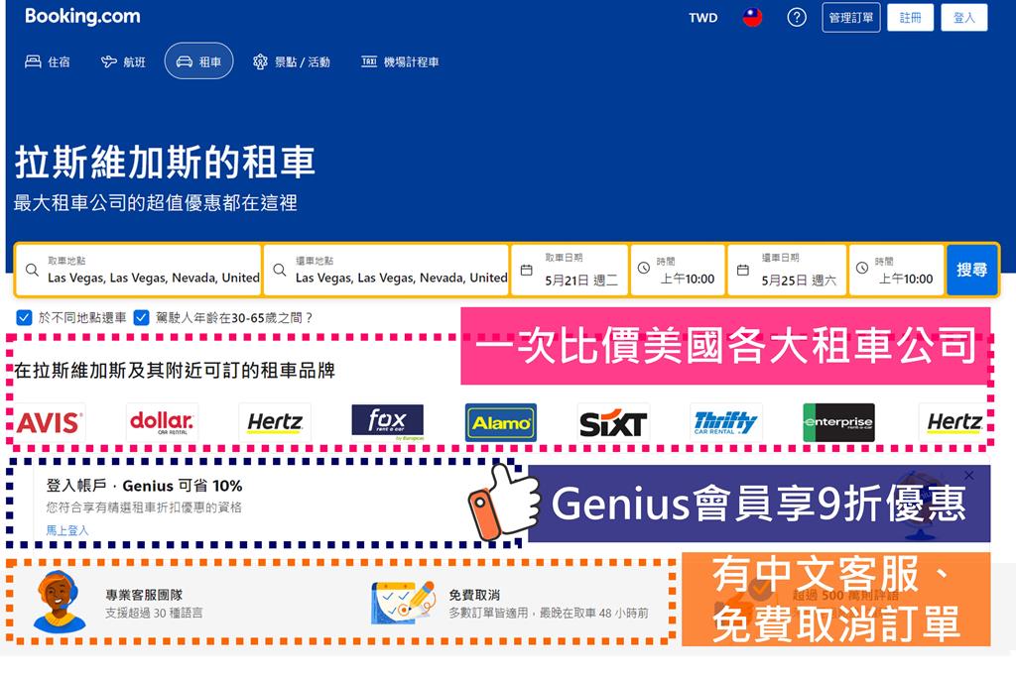Select the Alamo brand logo
The width and height of the screenshot is (1016, 675).
click(501, 422)
